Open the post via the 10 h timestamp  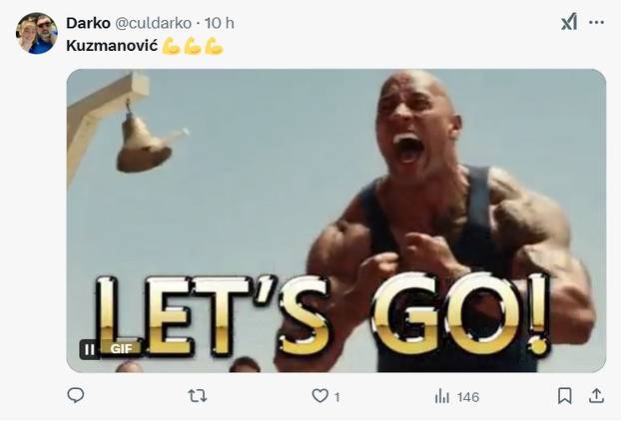coord(220,23)
